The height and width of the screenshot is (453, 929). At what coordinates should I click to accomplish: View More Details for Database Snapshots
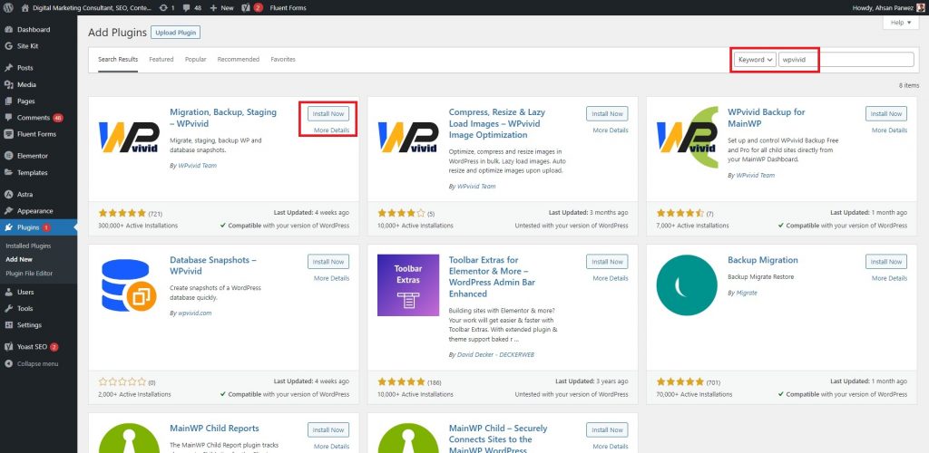point(331,278)
